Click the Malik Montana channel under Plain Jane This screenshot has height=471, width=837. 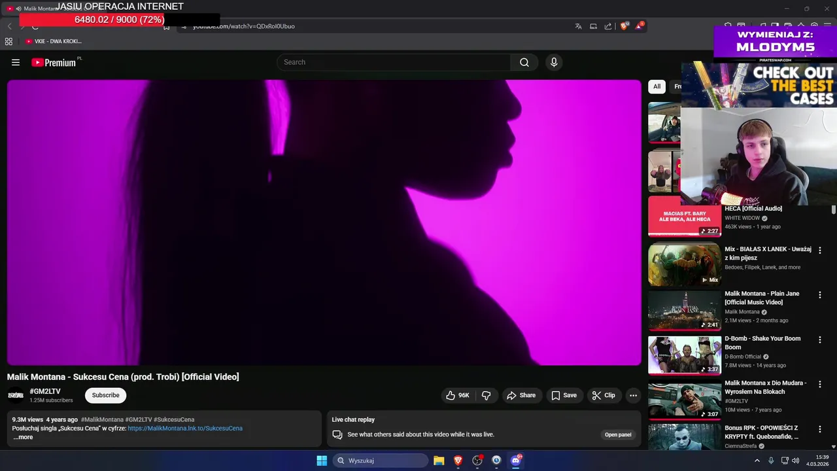742,312
